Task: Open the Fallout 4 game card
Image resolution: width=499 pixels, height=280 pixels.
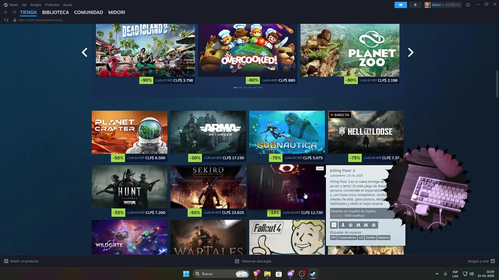Action: coord(287,237)
